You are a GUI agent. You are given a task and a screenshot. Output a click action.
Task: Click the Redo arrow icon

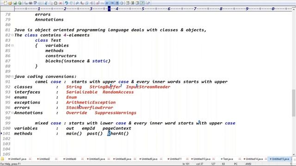pyautogui.click(x=71, y=3)
